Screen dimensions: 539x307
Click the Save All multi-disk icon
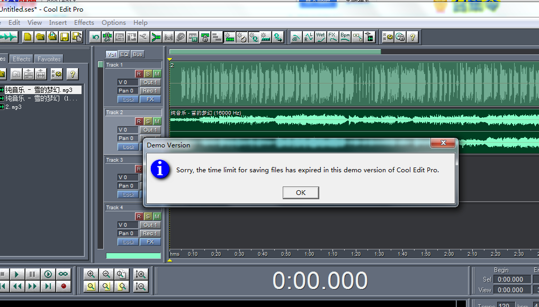[77, 36]
